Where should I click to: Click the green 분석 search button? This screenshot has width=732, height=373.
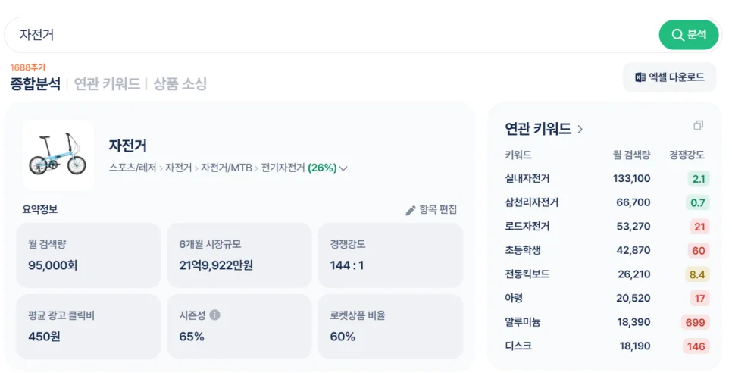click(688, 35)
